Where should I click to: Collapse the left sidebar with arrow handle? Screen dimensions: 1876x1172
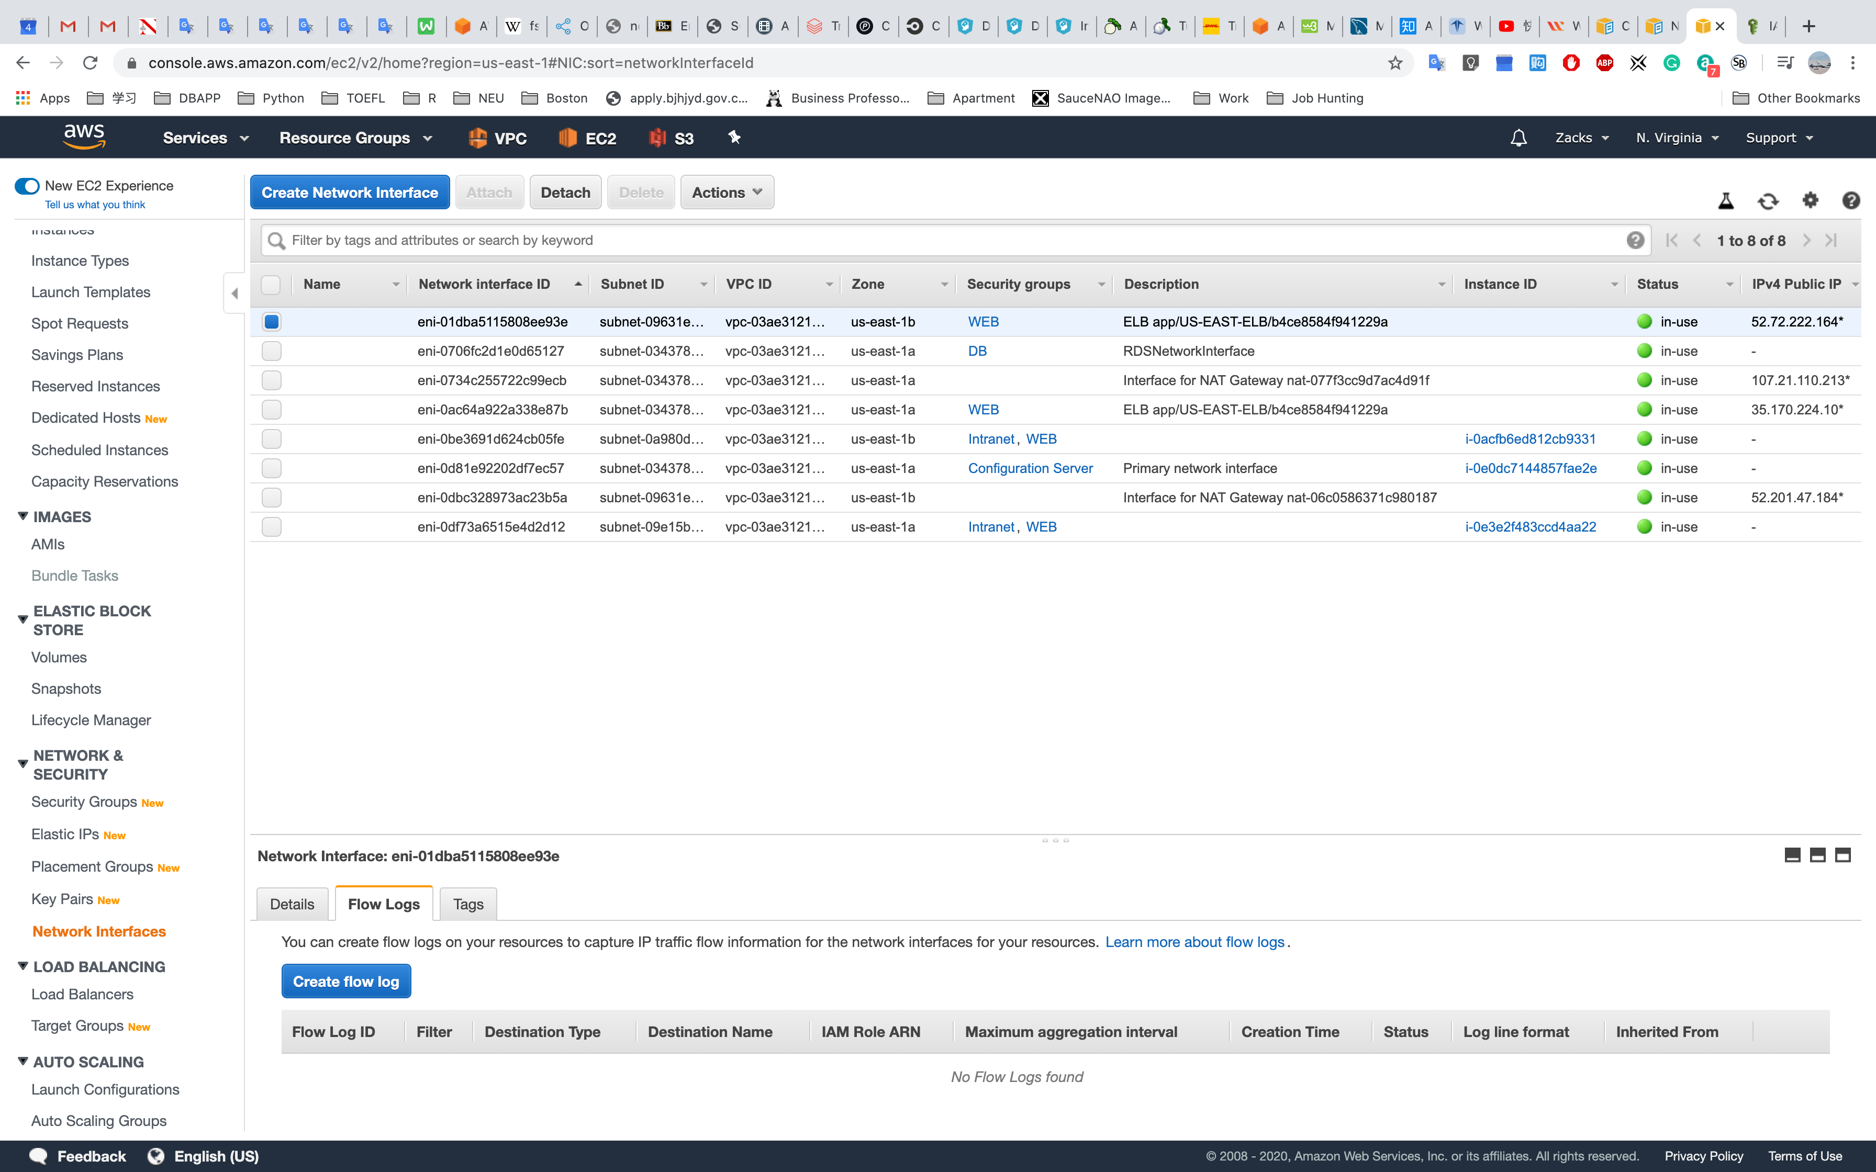[234, 293]
